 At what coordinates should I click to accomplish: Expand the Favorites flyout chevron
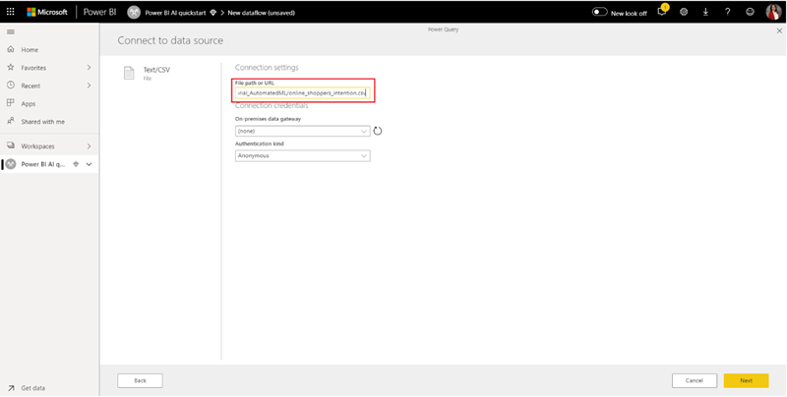pyautogui.click(x=89, y=68)
